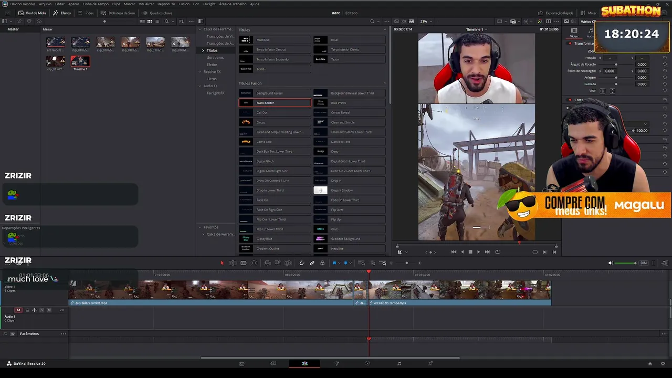Adjust the Arfagem slider

616,78
